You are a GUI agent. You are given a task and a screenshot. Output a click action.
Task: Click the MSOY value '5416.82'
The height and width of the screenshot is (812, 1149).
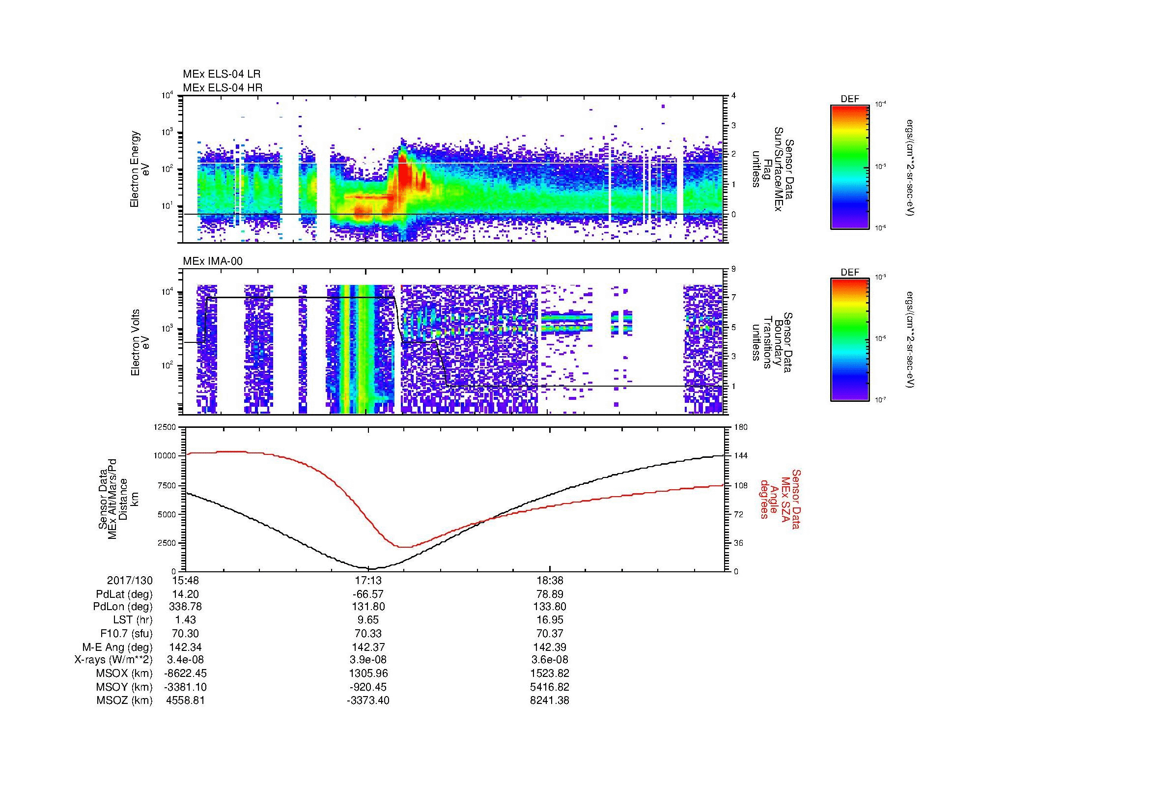tap(550, 687)
